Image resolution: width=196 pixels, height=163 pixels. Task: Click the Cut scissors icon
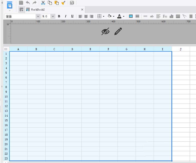click(x=43, y=3)
